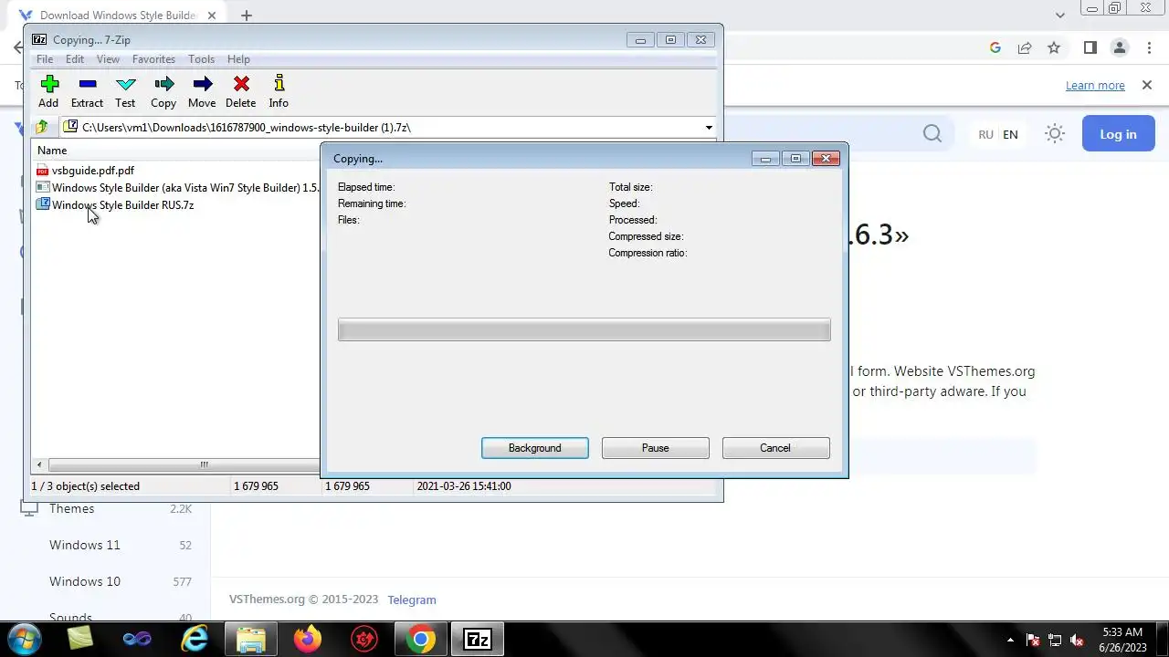
Task: Open a new Chrome tab with plus
Action: tap(246, 16)
